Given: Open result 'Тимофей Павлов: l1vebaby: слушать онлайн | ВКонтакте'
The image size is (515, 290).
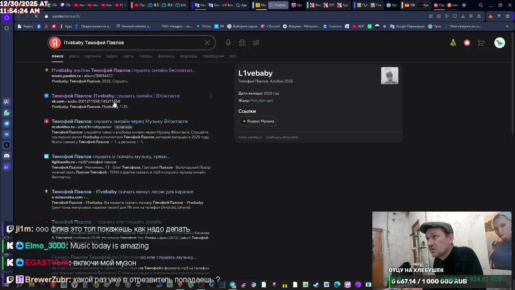Looking at the screenshot, I should [115, 96].
